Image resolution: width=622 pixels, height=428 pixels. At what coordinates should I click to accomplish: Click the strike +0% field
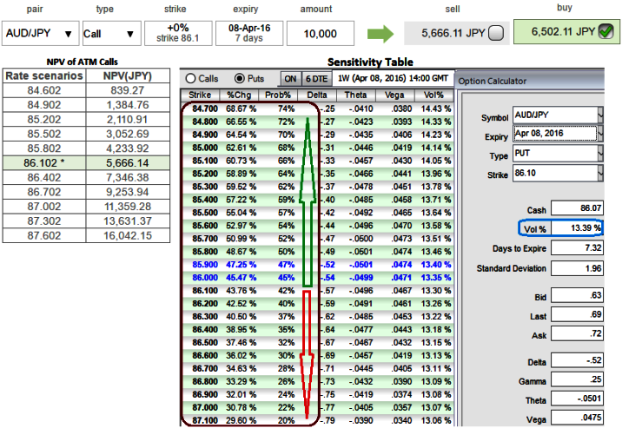point(176,33)
